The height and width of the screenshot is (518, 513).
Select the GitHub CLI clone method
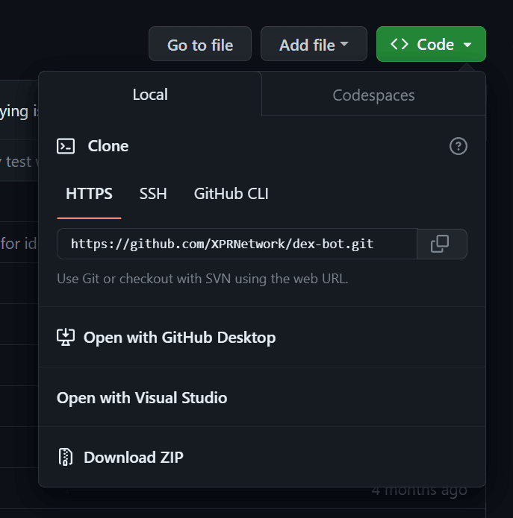231,194
